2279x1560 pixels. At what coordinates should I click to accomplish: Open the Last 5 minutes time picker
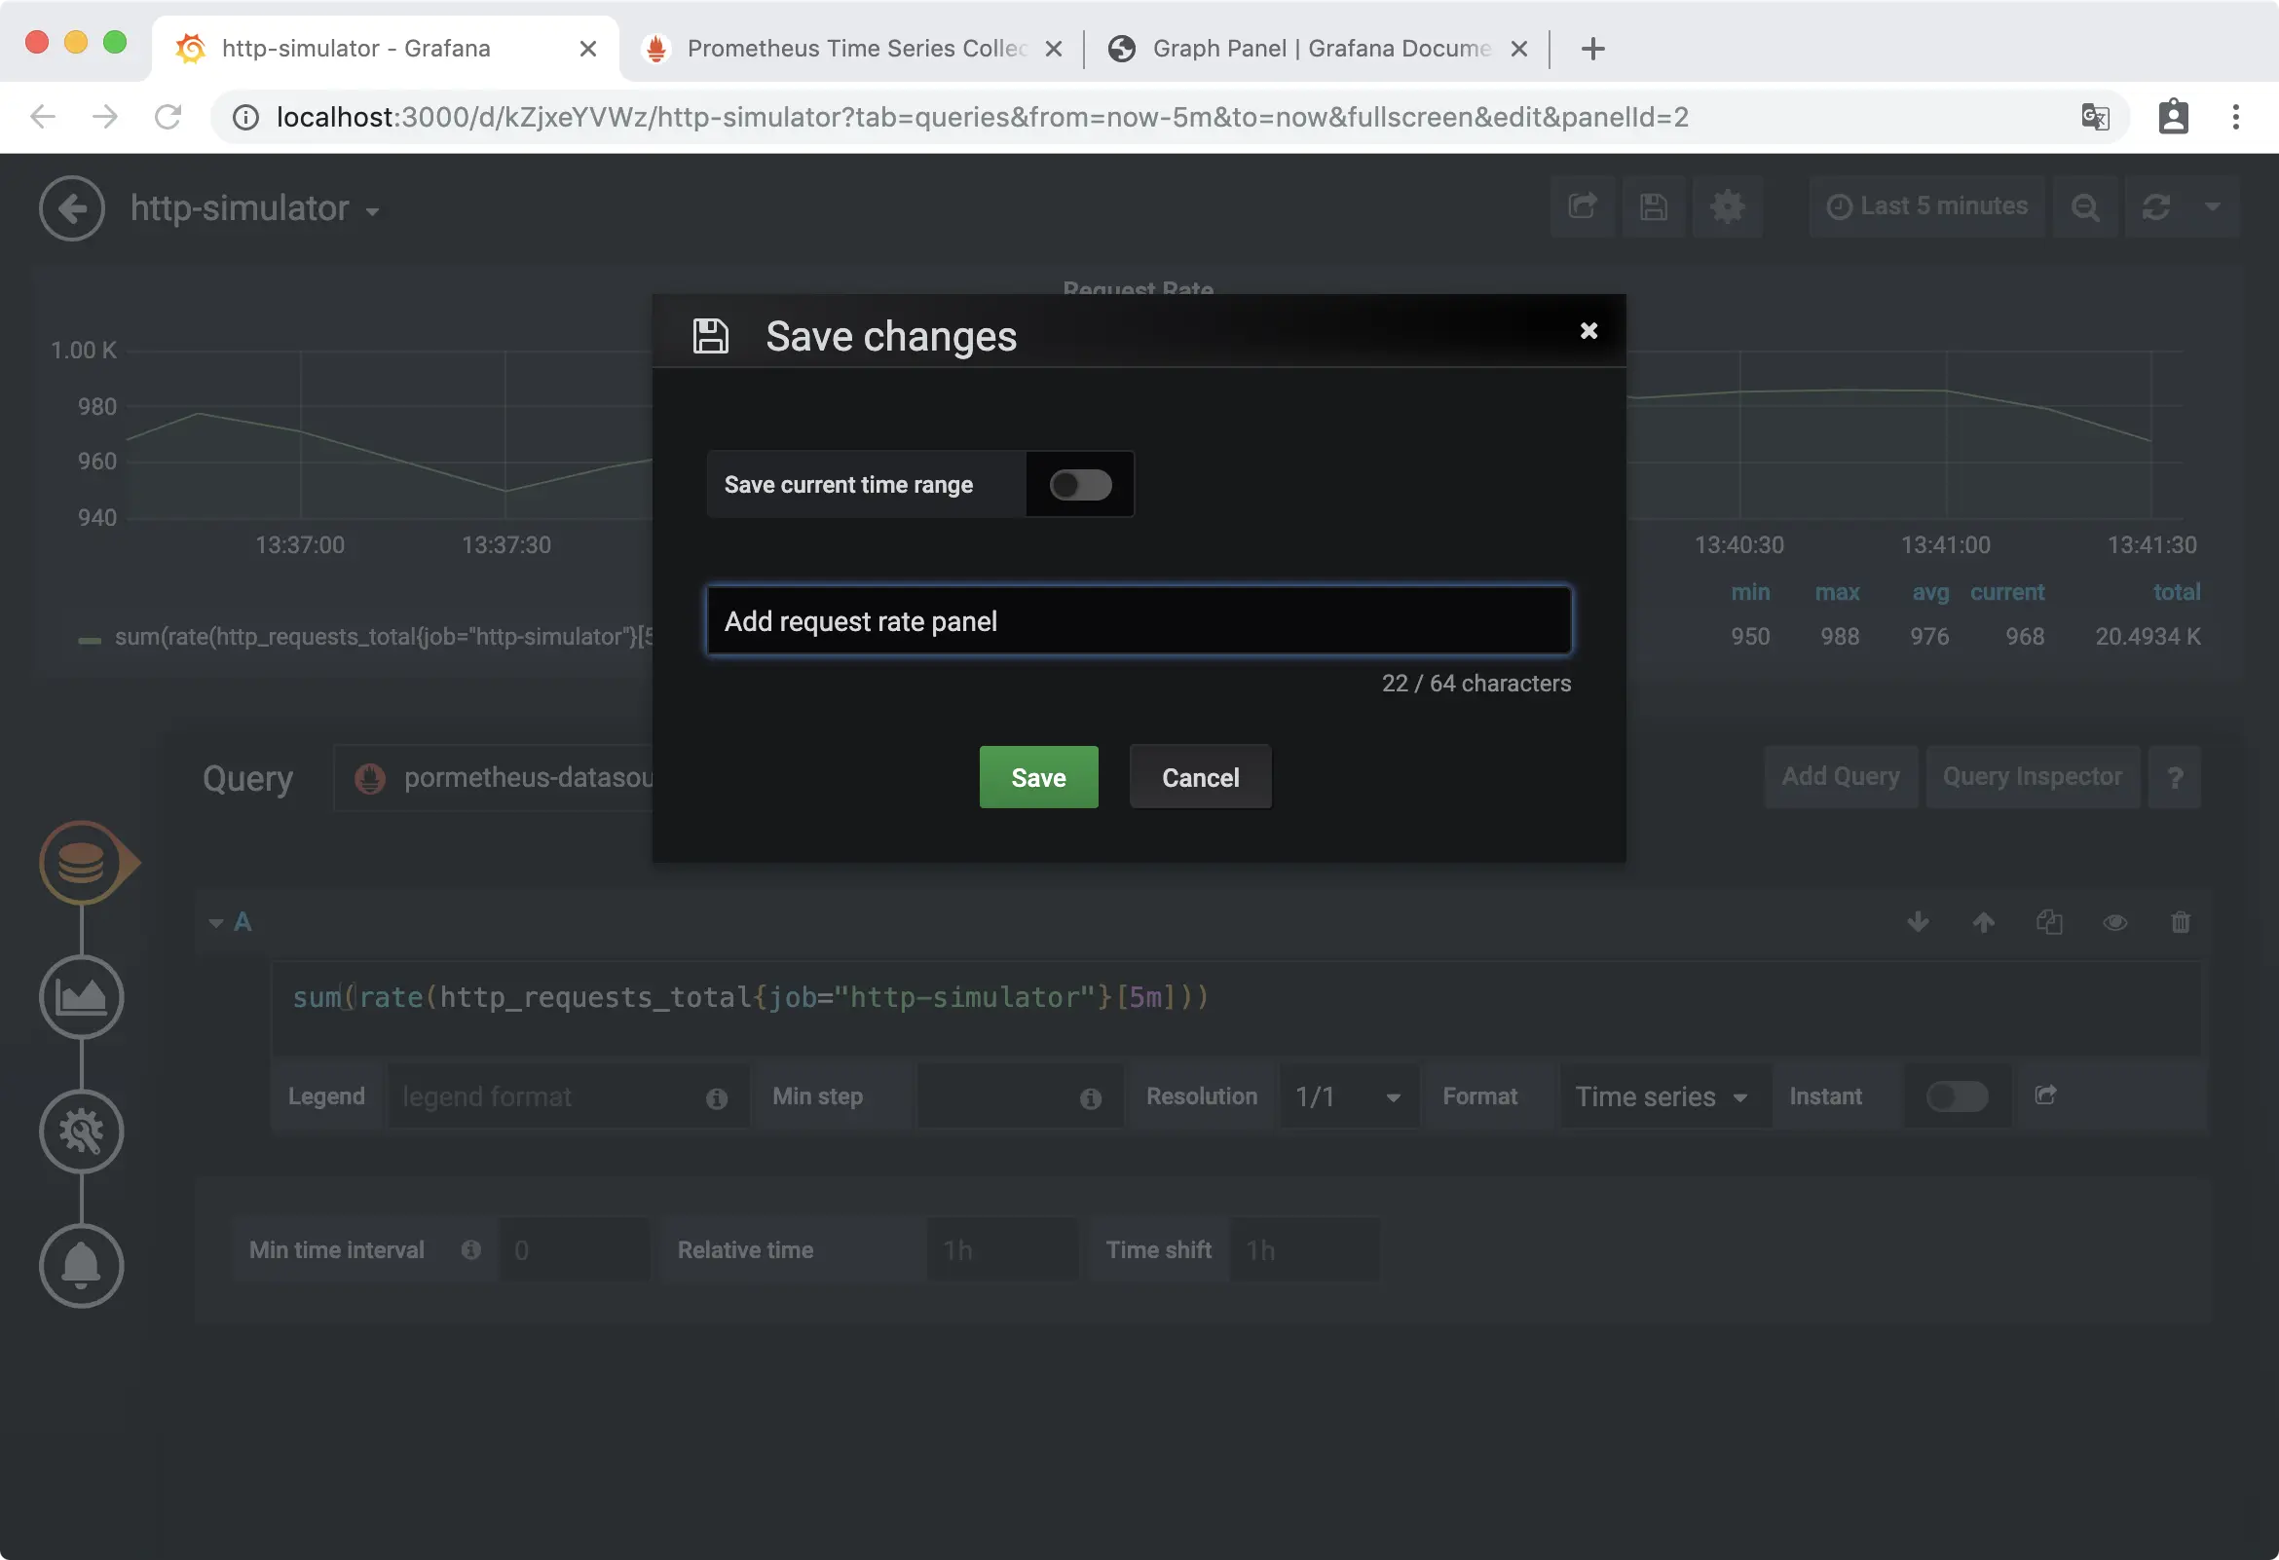[1927, 206]
